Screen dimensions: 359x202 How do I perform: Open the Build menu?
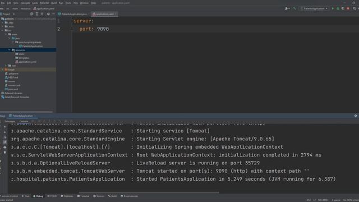tap(54, 3)
